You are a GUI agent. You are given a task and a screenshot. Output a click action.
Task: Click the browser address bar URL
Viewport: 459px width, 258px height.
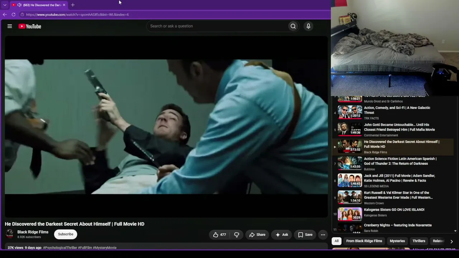tap(77, 15)
